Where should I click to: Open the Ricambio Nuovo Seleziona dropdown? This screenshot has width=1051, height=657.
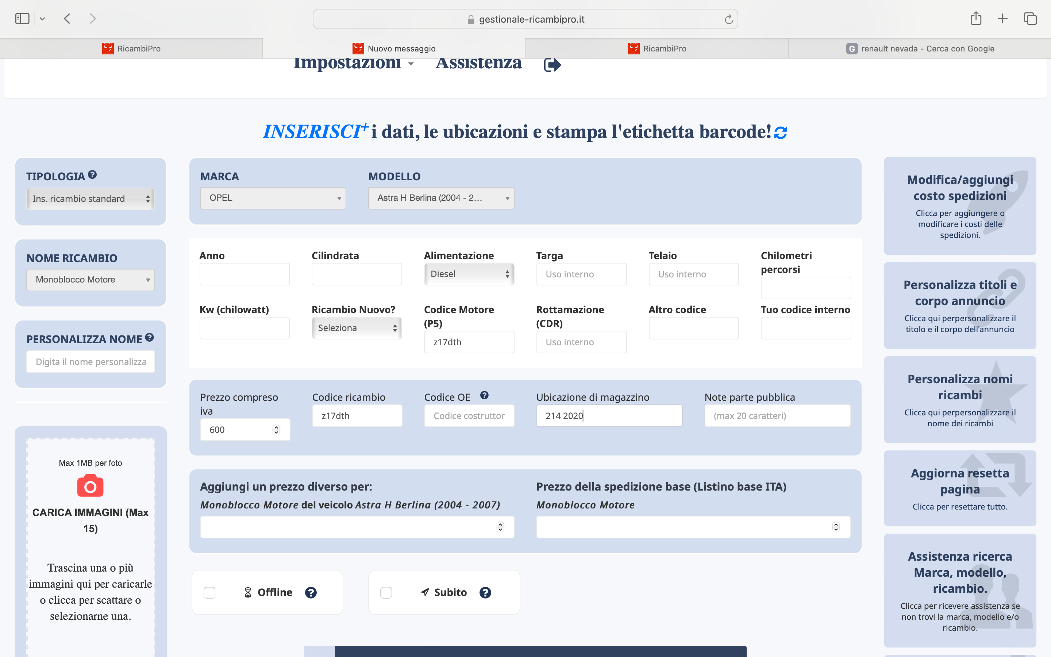tap(357, 328)
